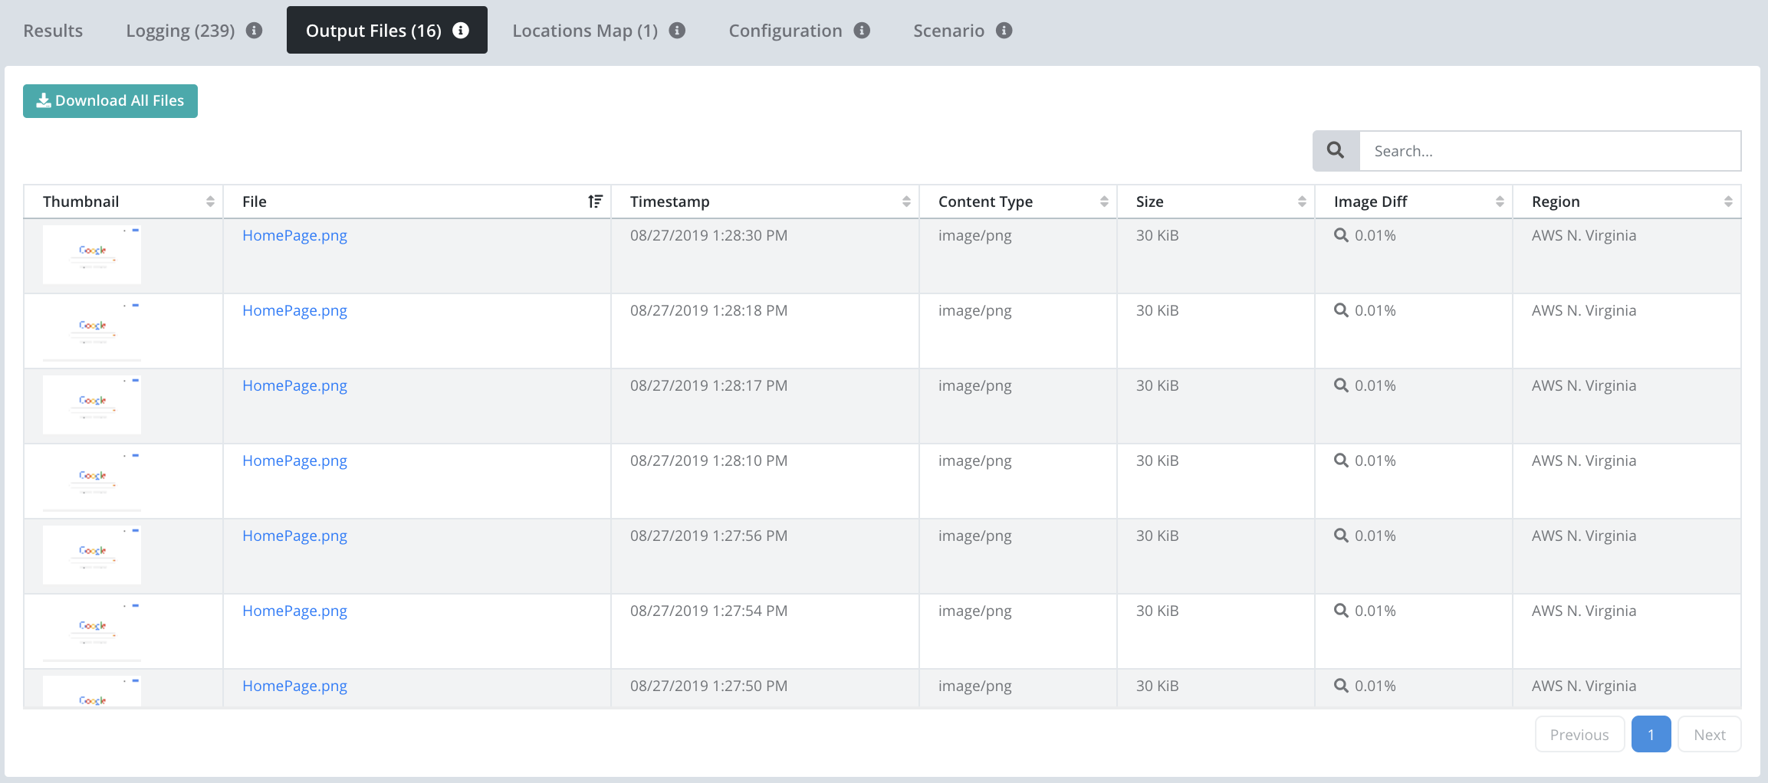The width and height of the screenshot is (1768, 783).
Task: Toggle File column sort order icon
Action: [x=596, y=201]
